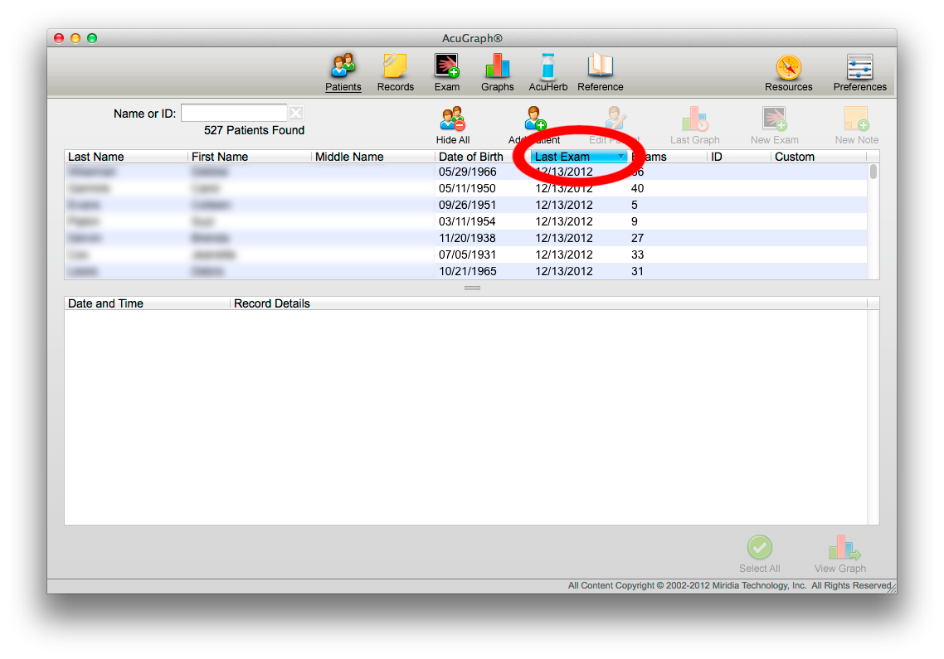Click the Miridia Technology copyright notice
Screen dimensions: 944x659
tap(730, 585)
